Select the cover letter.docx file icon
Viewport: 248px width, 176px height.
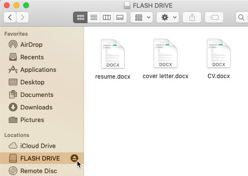(165, 54)
